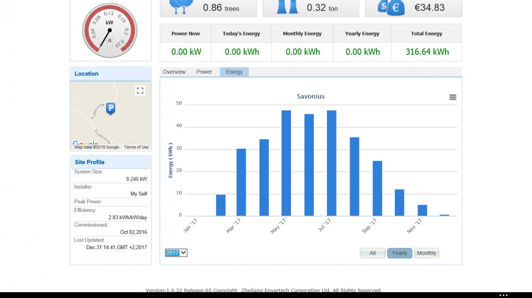The height and width of the screenshot is (298, 532).
Task: Click the Installer value "My Self"
Action: pos(139,194)
